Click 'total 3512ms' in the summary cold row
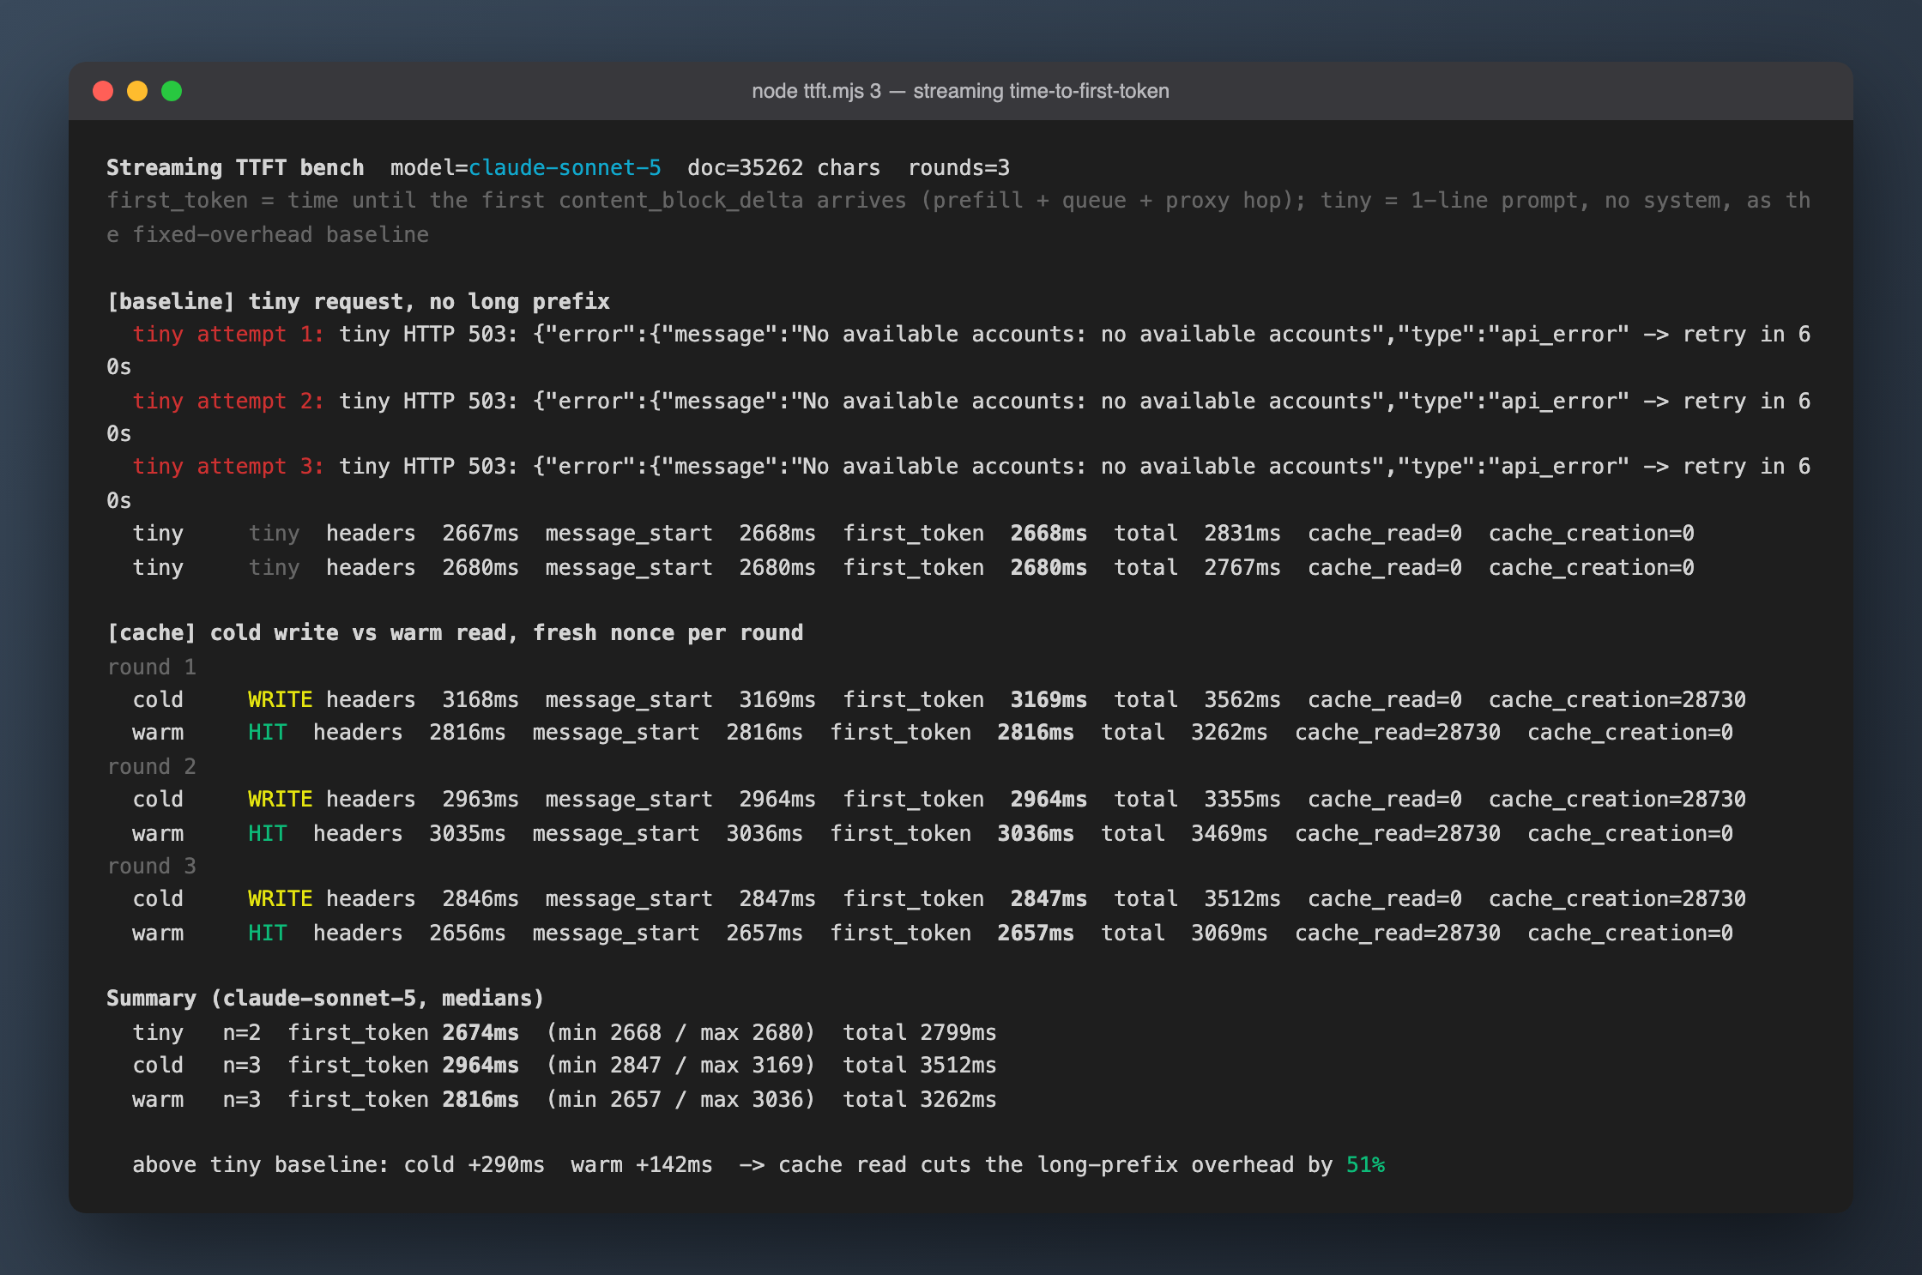The height and width of the screenshot is (1275, 1922). (920, 1065)
